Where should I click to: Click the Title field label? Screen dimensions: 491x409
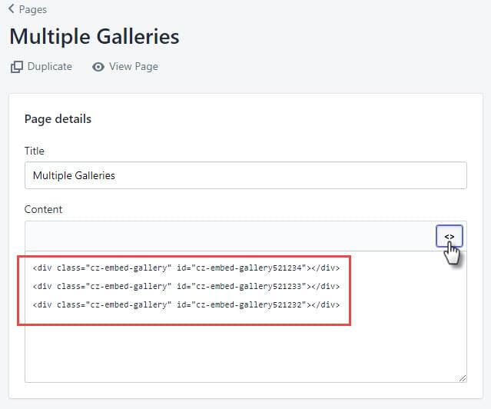(x=35, y=151)
